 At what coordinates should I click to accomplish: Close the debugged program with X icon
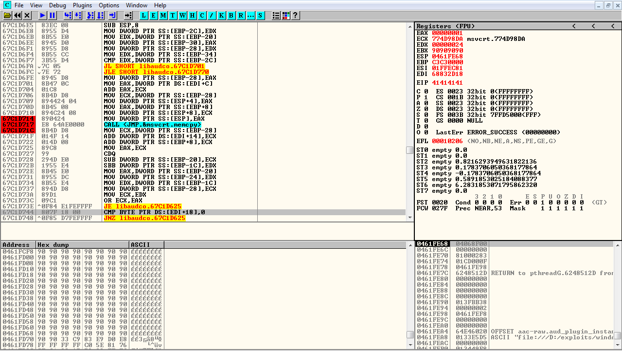[x=27, y=16]
